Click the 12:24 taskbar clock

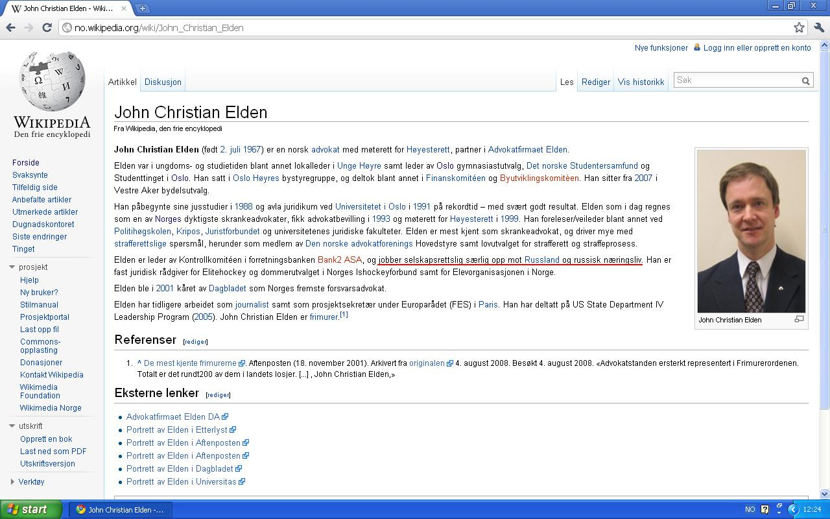click(812, 510)
